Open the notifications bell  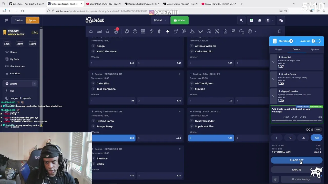point(260,20)
